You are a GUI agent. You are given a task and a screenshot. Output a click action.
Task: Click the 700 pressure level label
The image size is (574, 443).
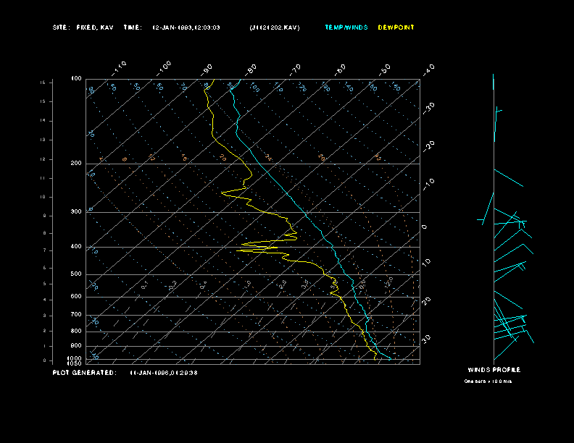(x=76, y=314)
